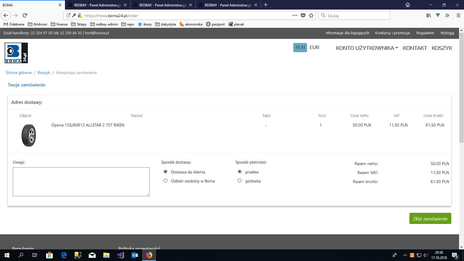Show more toolbar items chevron
The image size is (464, 261).
447,16
